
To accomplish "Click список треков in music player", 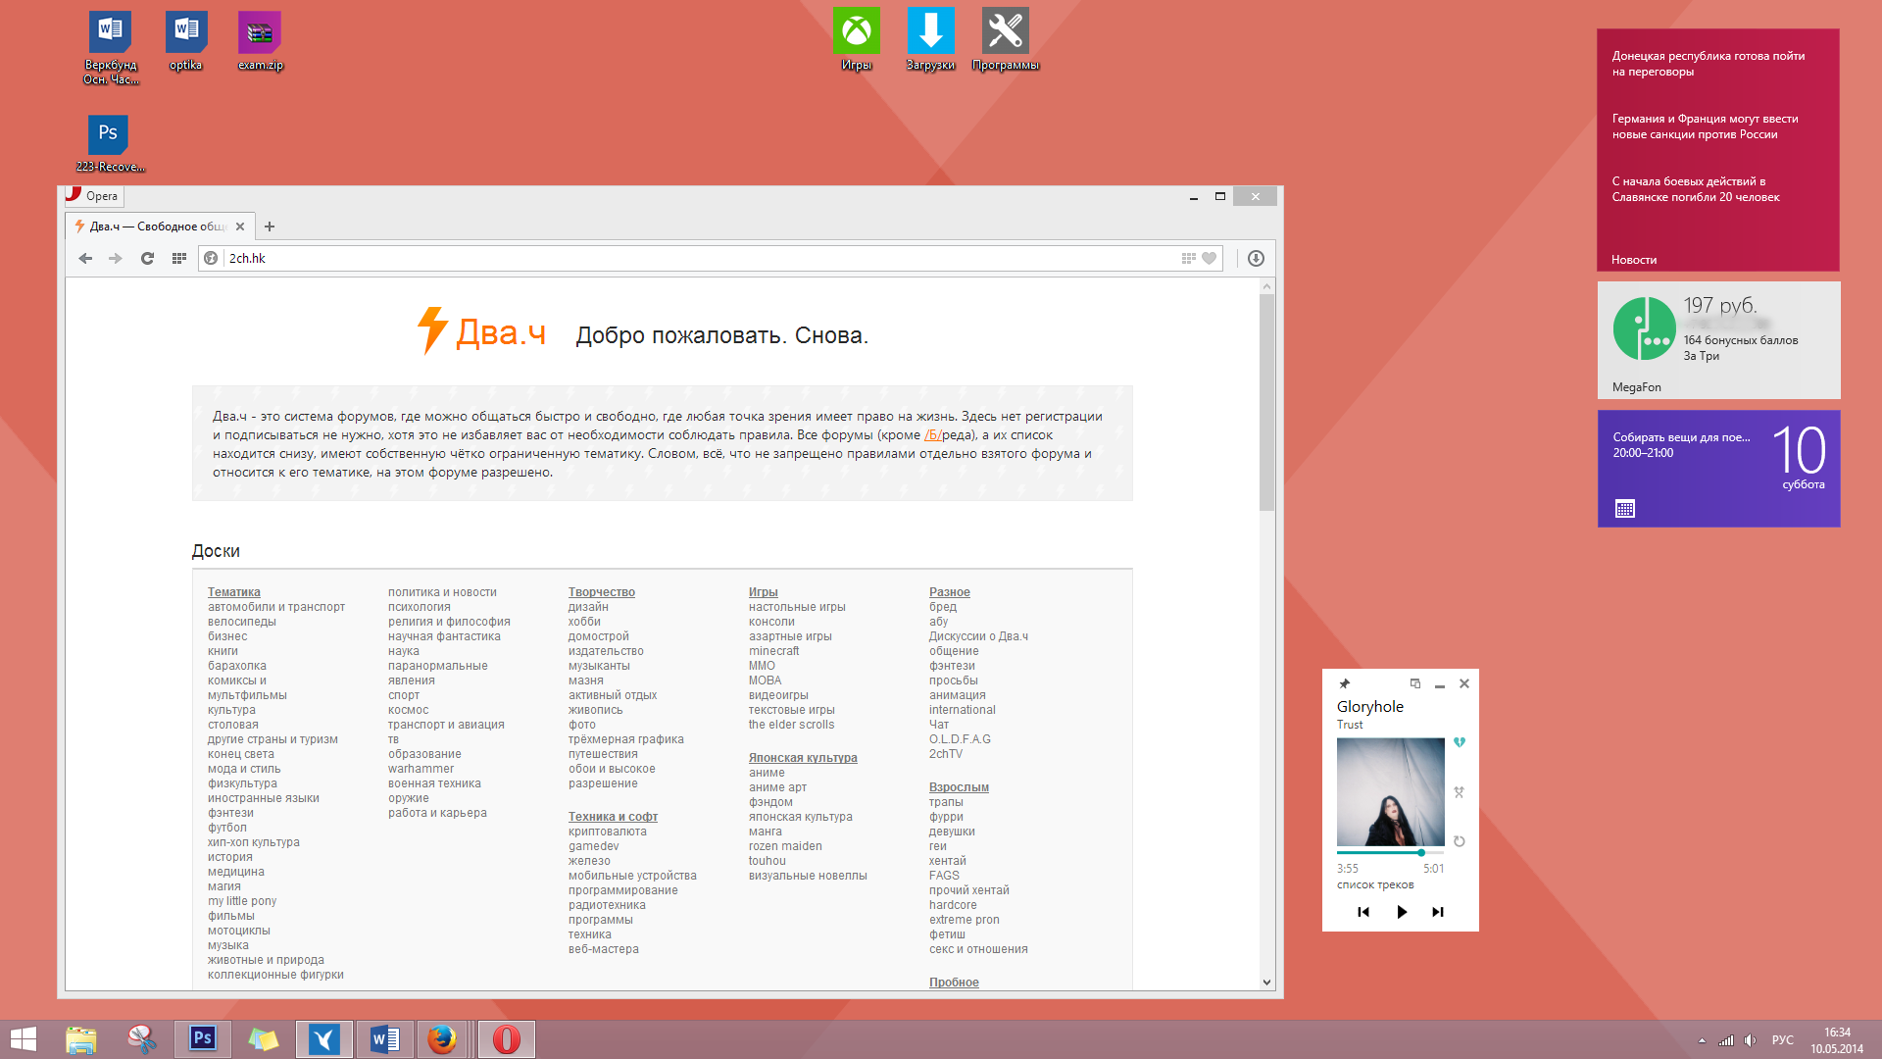I will (x=1374, y=884).
